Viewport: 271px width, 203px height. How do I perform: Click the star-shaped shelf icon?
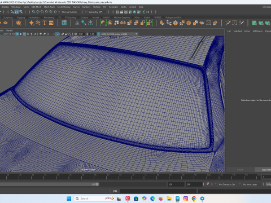click(31, 23)
